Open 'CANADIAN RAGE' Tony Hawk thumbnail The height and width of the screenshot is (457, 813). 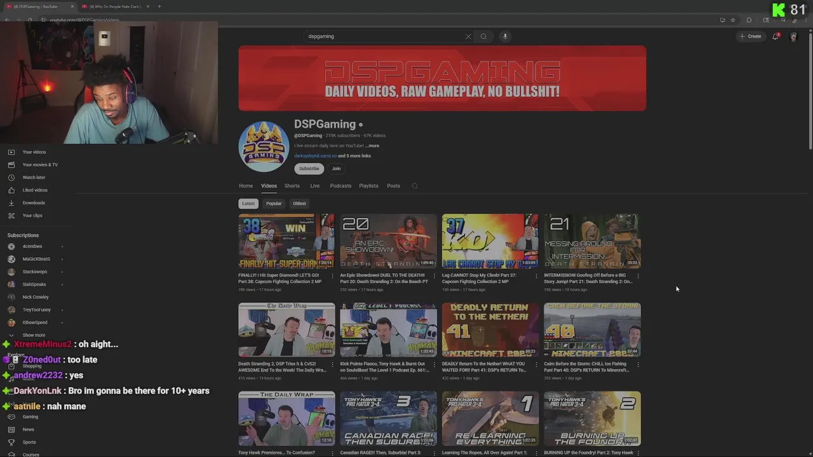[388, 419]
